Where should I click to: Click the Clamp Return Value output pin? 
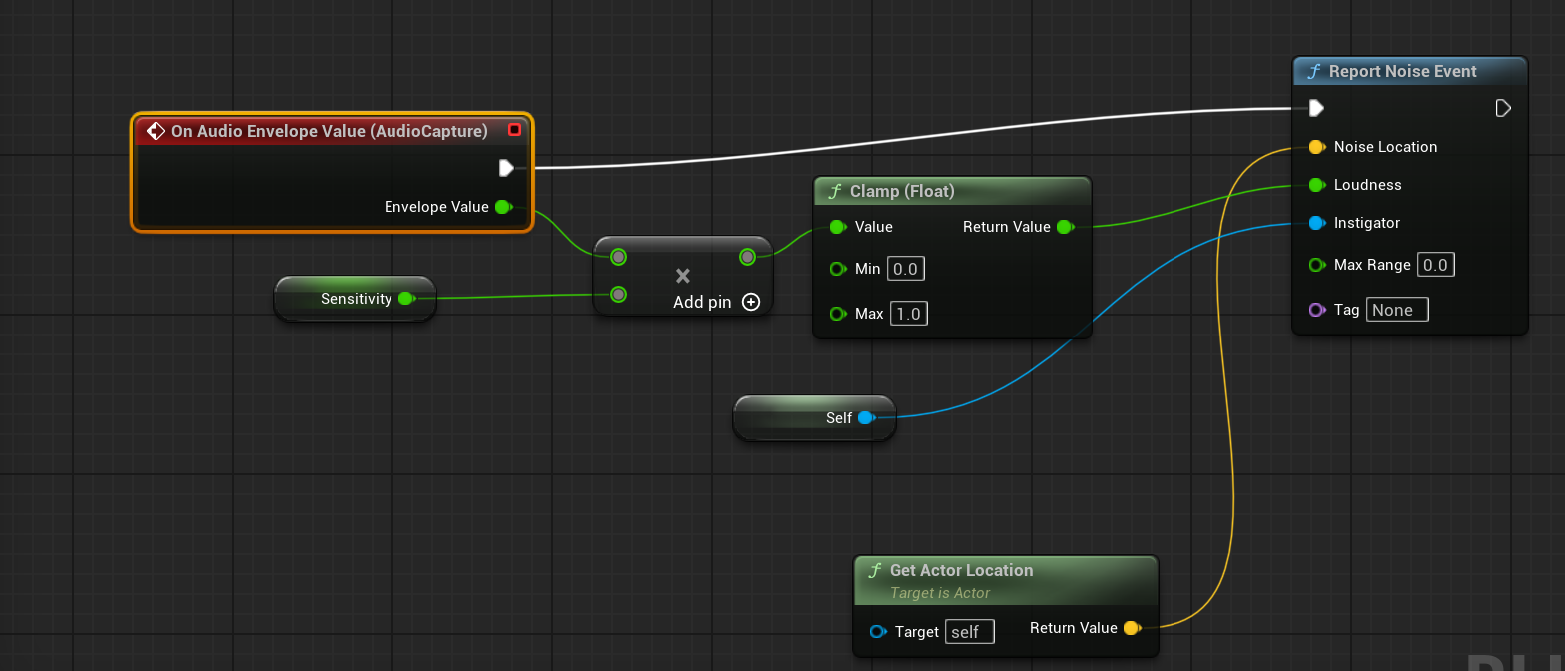1065,227
